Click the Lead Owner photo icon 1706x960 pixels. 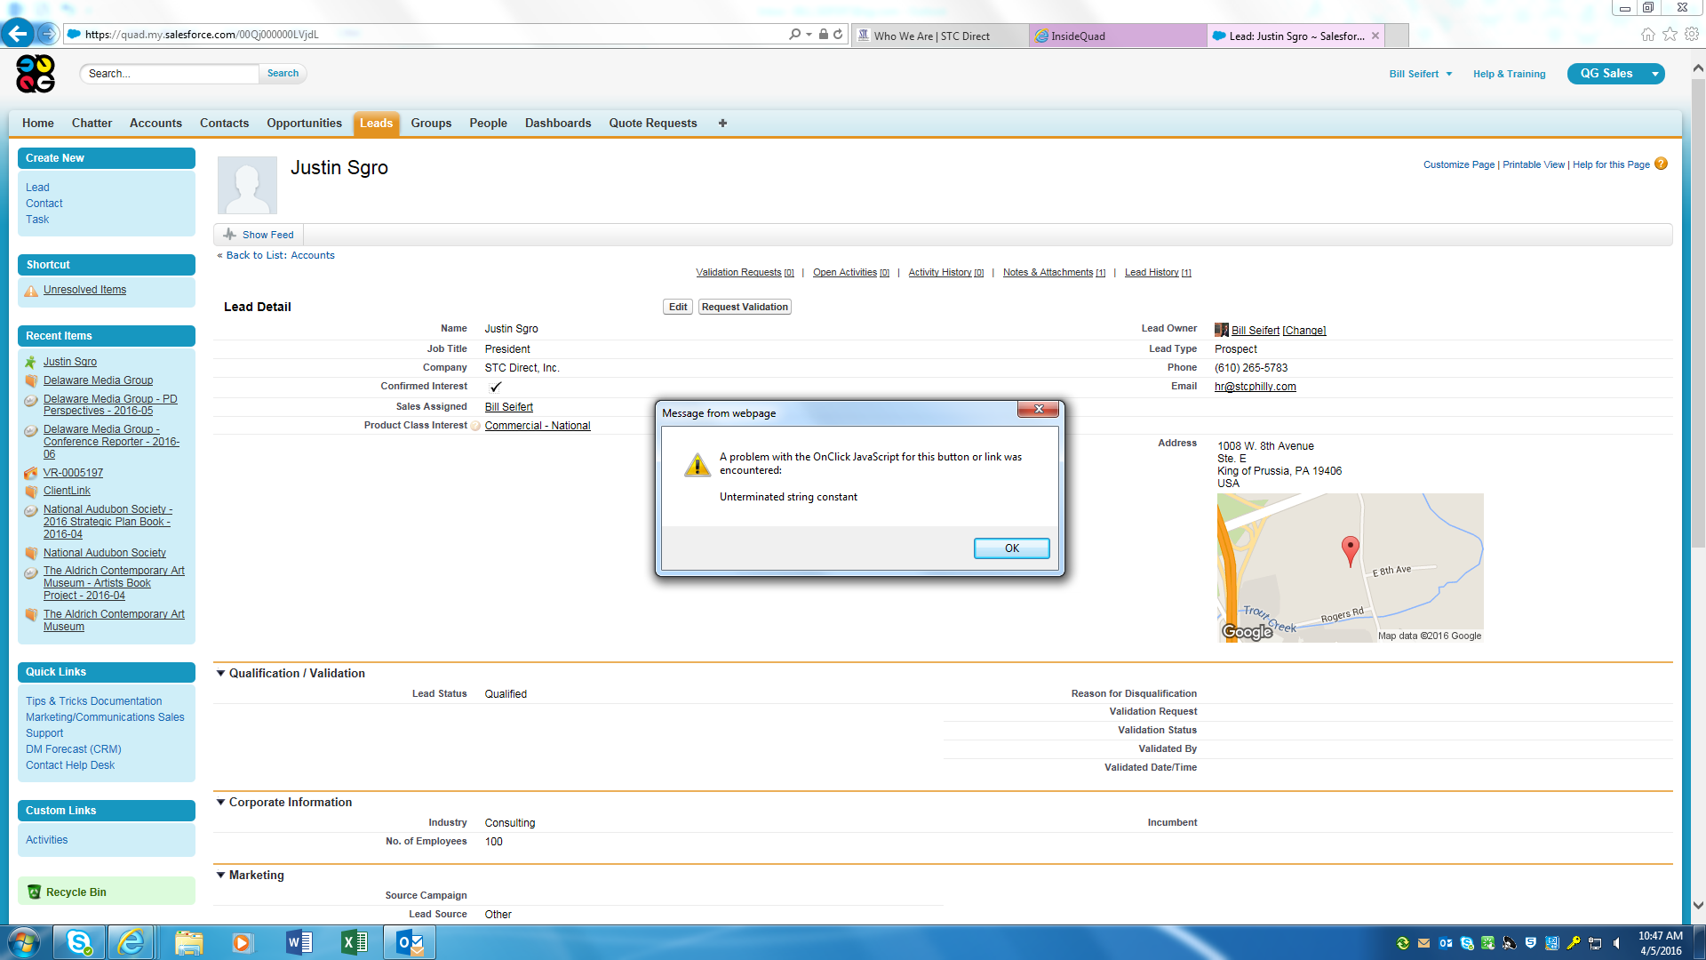[1221, 330]
